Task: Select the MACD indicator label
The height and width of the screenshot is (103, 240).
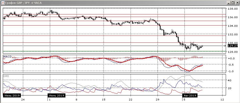Action: 8,56
